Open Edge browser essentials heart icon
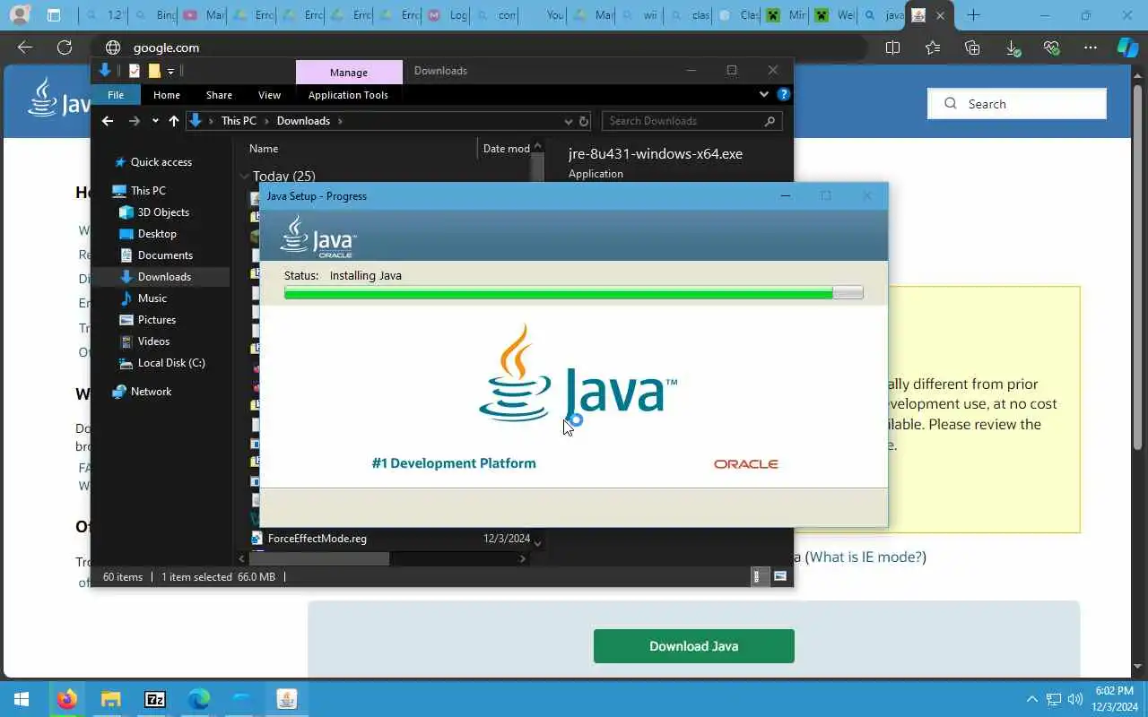This screenshot has height=717, width=1148. [x=1052, y=48]
